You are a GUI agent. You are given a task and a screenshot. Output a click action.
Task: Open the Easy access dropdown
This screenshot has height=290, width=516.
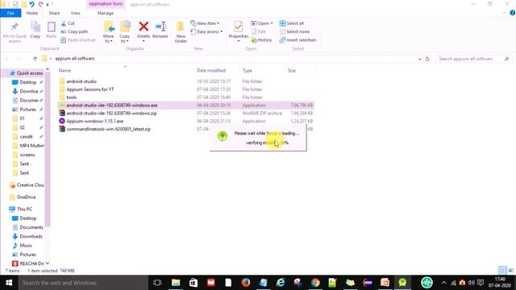click(206, 31)
